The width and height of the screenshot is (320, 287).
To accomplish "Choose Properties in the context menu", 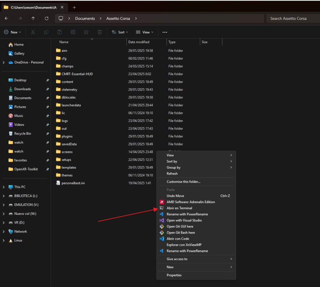I will point(174,275).
